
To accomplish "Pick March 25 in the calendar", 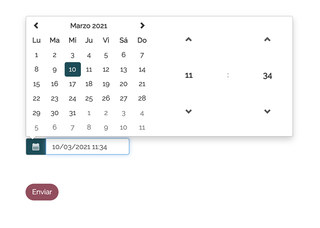I will point(89,99).
